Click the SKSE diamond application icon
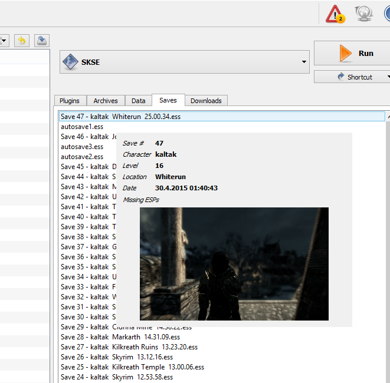This screenshot has height=383, width=390. point(70,62)
